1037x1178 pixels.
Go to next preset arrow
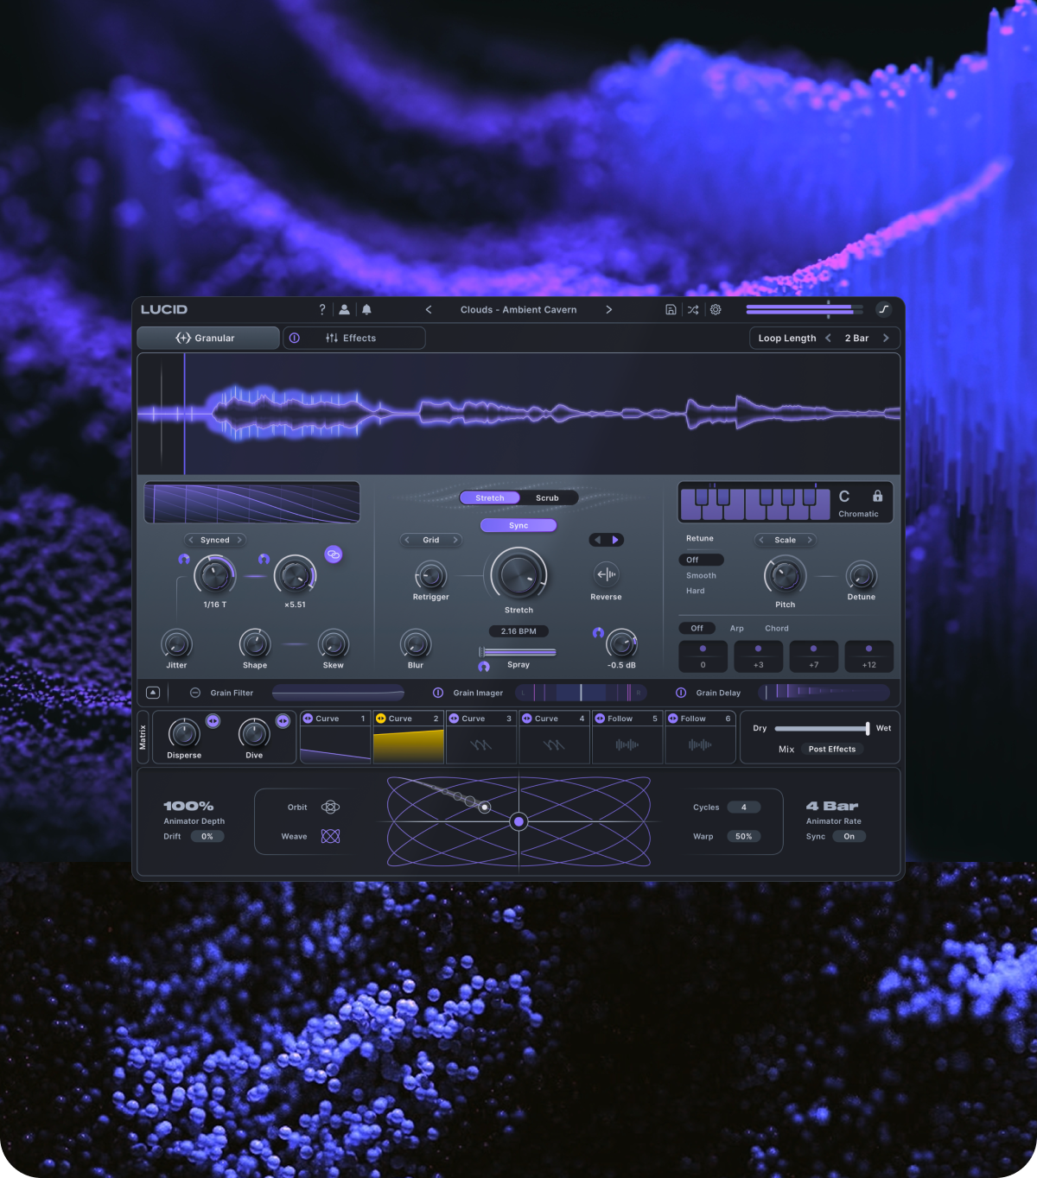(608, 309)
